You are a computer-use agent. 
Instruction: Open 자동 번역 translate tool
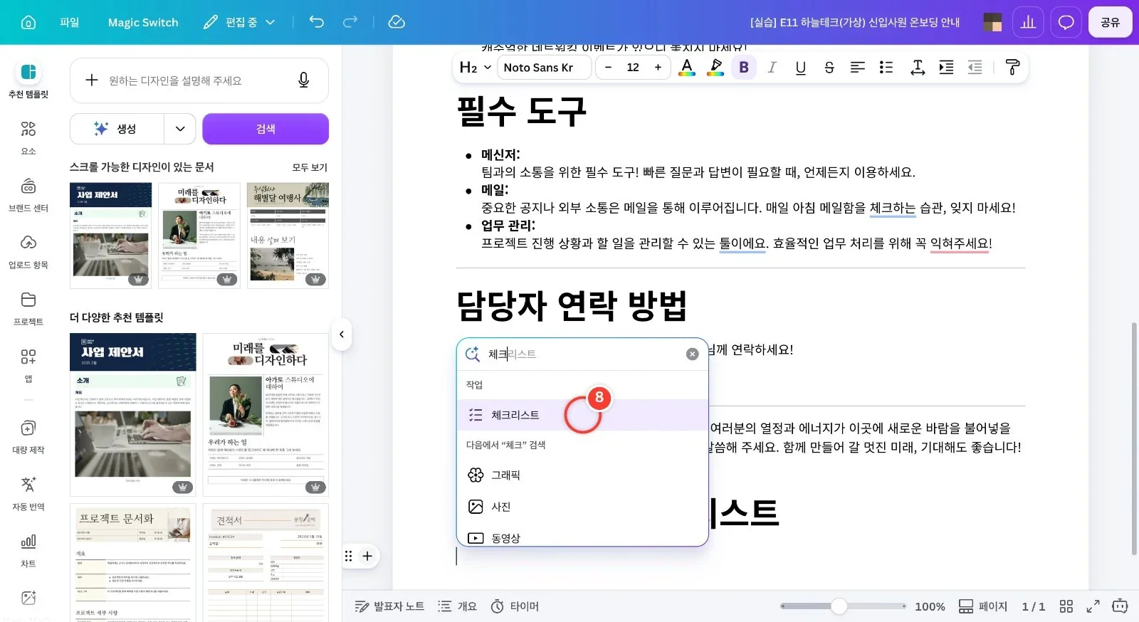pyautogui.click(x=28, y=493)
